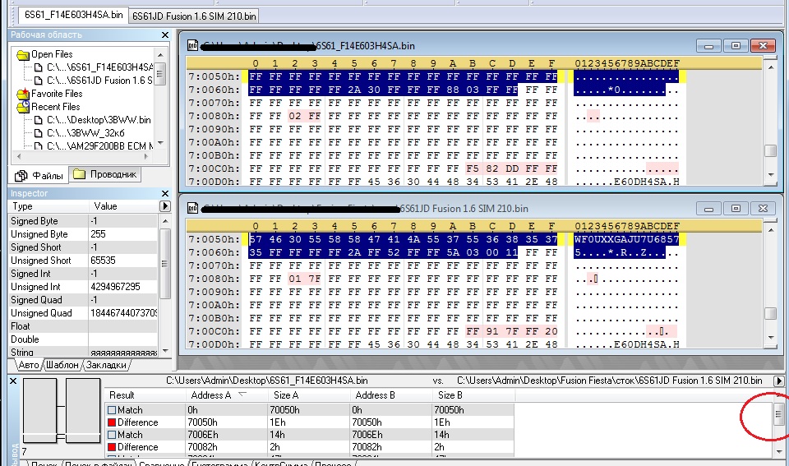The width and height of the screenshot is (789, 466).
Task: Select Unsigned Int value 4294967295
Action: tap(122, 286)
